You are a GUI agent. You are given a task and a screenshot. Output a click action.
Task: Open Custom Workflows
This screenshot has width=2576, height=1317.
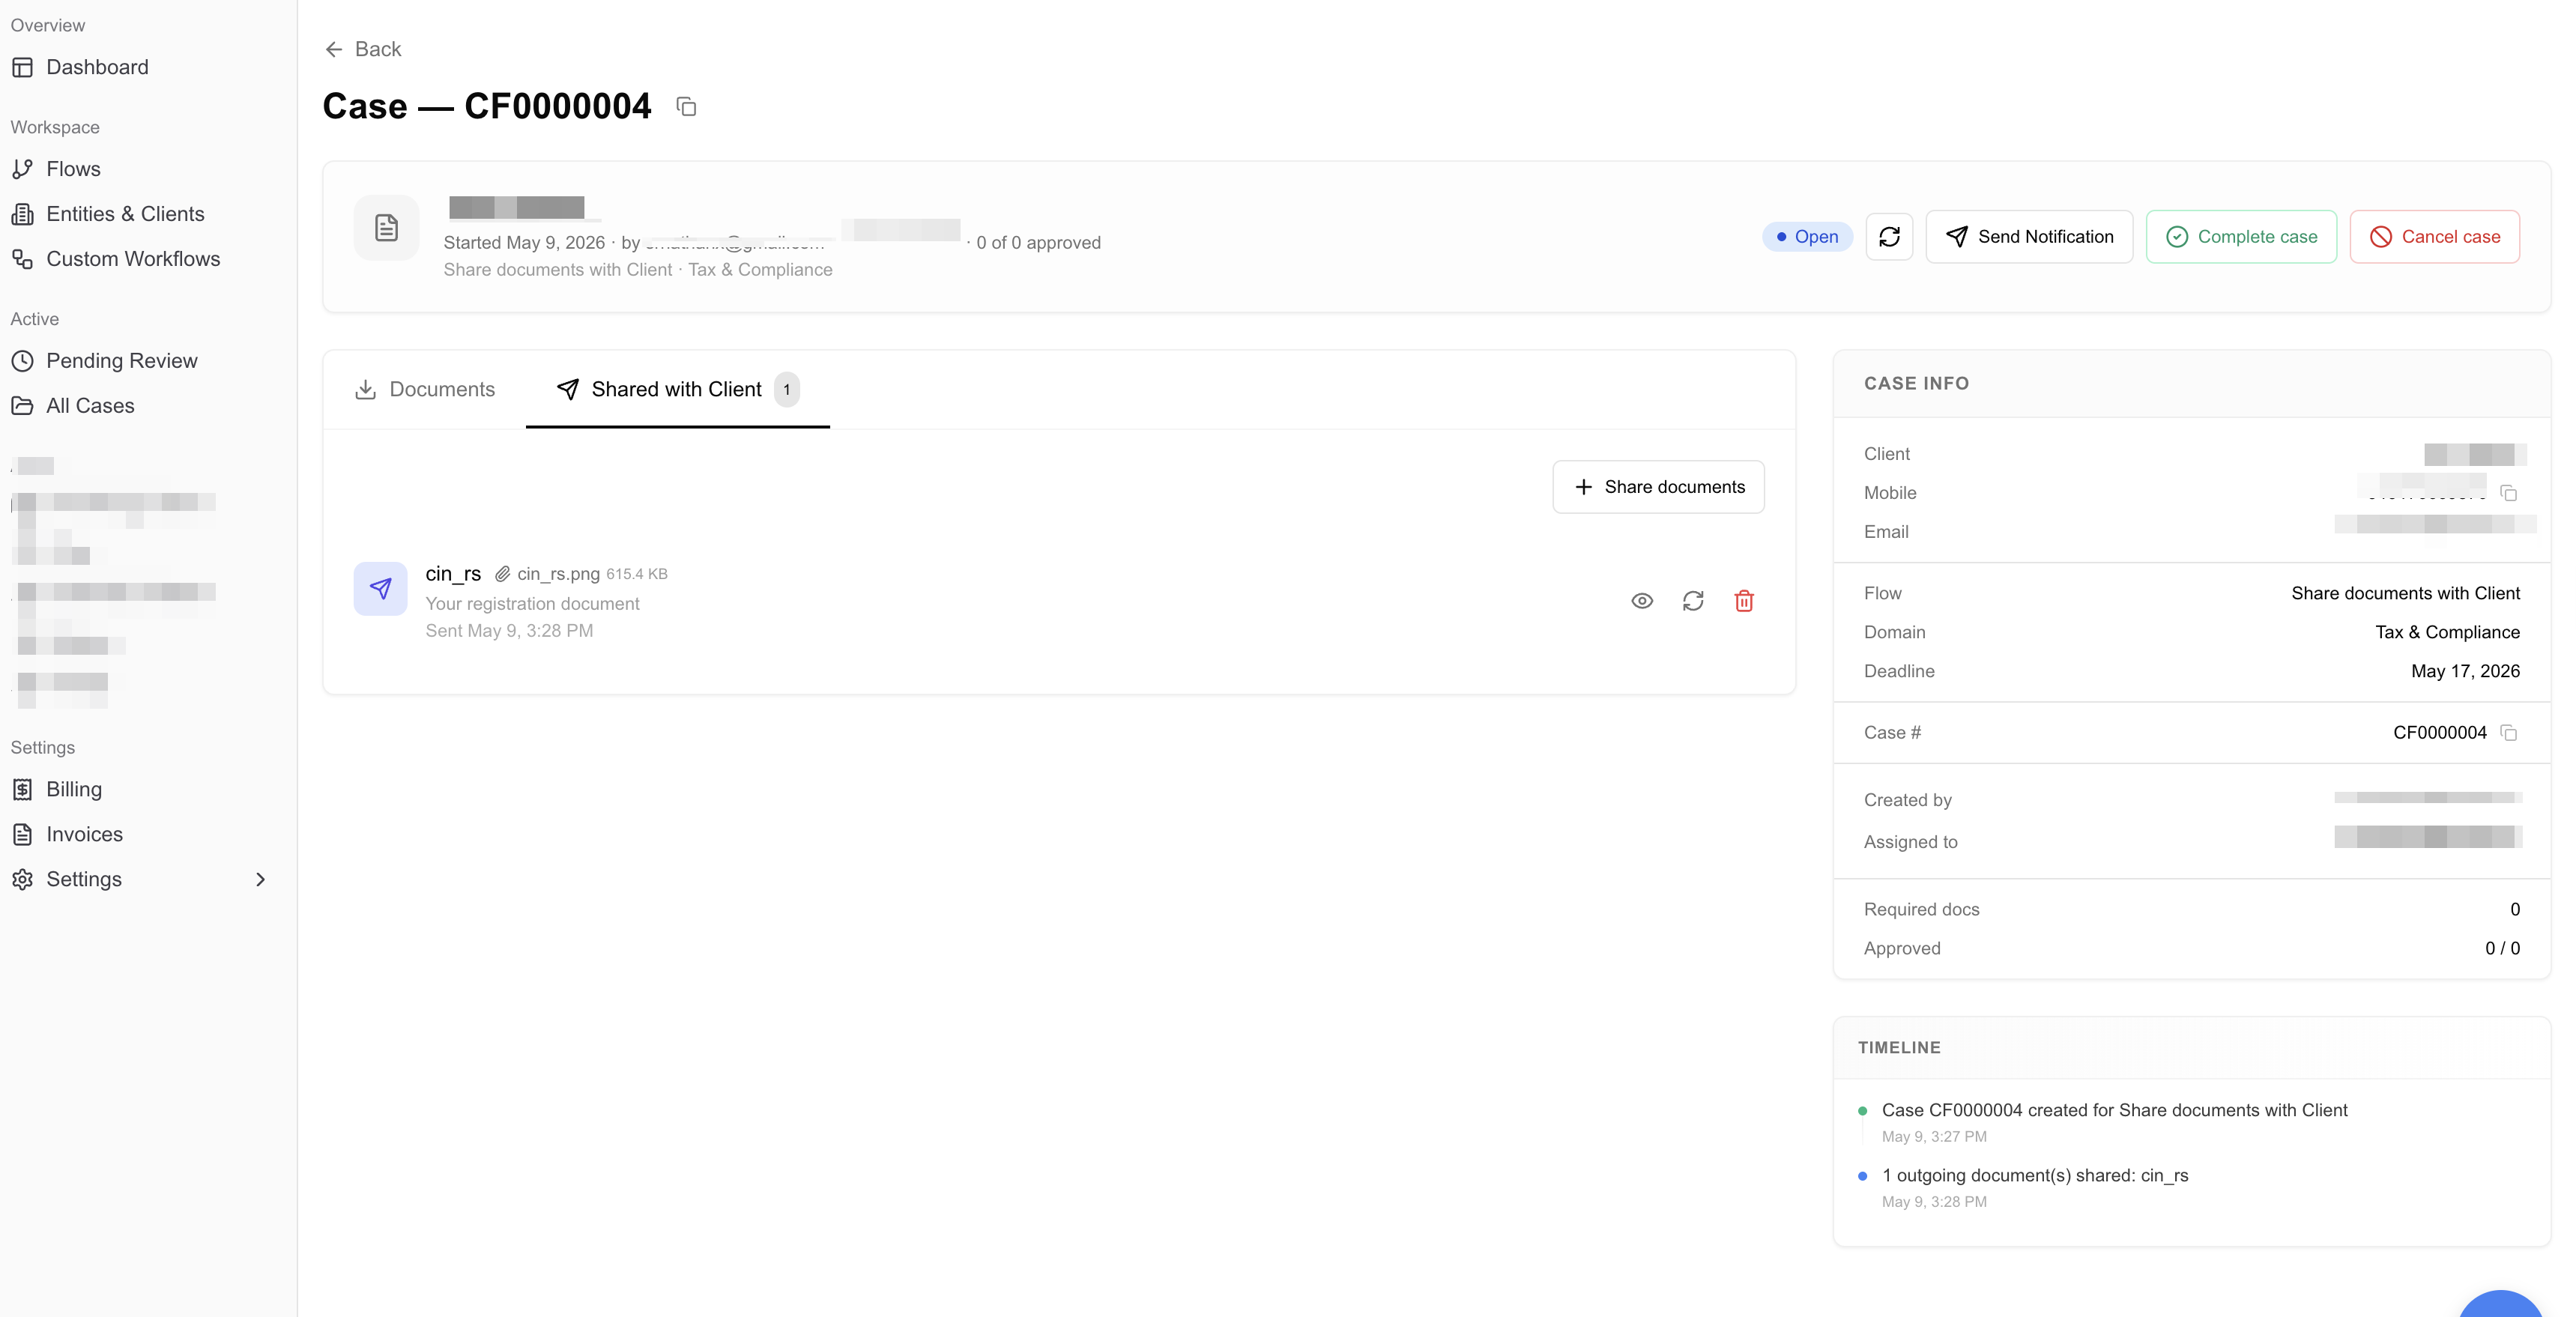133,259
